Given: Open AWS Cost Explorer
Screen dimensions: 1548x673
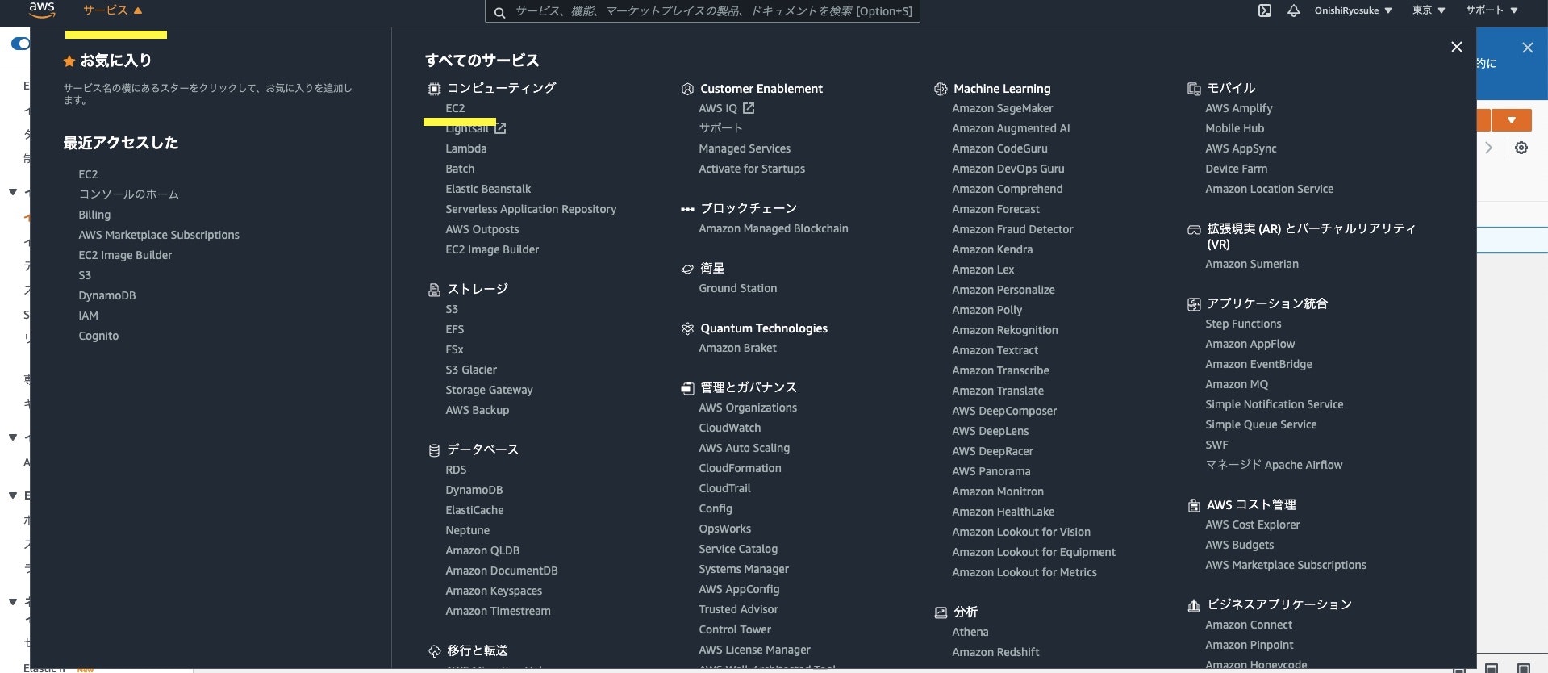Looking at the screenshot, I should (x=1253, y=525).
